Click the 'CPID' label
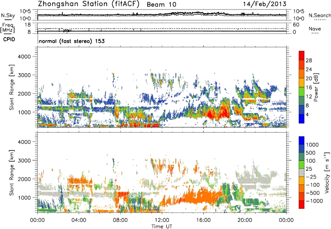Image resolution: width=331 pixels, height=229 pixels. click(x=9, y=39)
